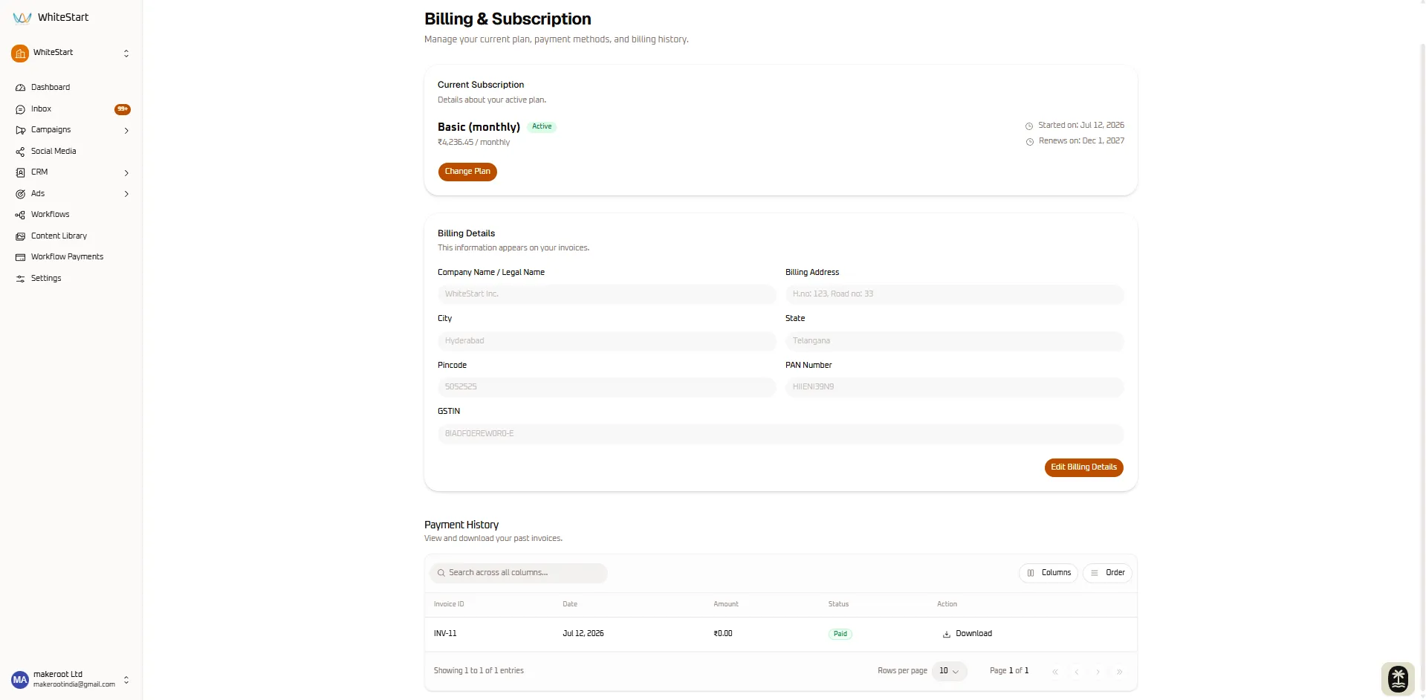
Task: Click the Settings sliders icon
Action: (x=20, y=279)
